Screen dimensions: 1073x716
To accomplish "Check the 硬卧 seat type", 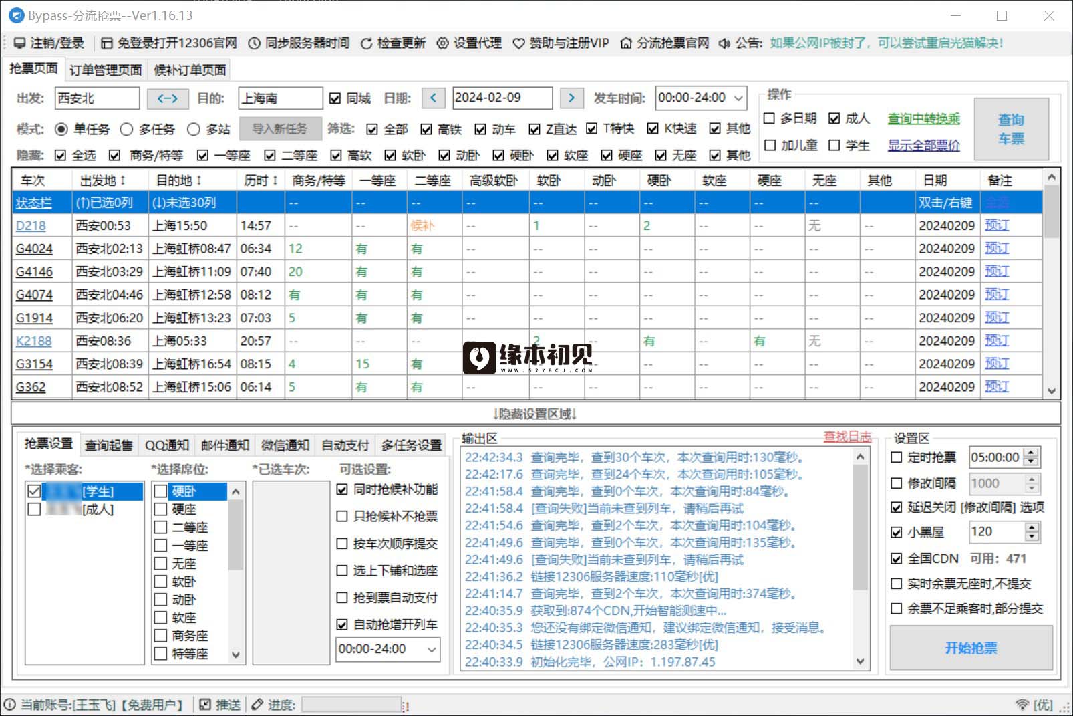I will click(x=160, y=491).
